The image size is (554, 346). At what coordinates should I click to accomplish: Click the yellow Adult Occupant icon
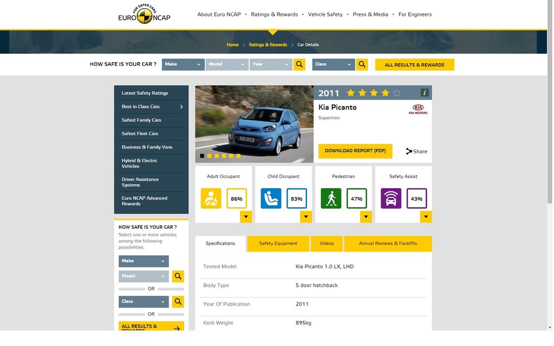211,198
